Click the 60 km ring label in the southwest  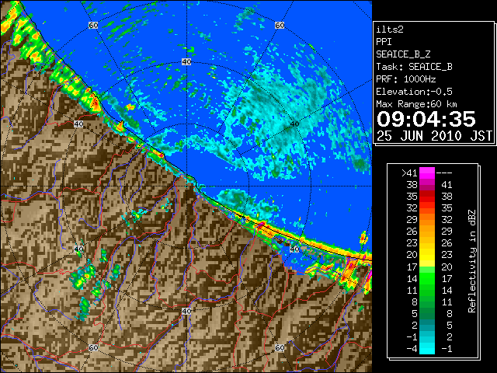pyautogui.click(x=93, y=347)
